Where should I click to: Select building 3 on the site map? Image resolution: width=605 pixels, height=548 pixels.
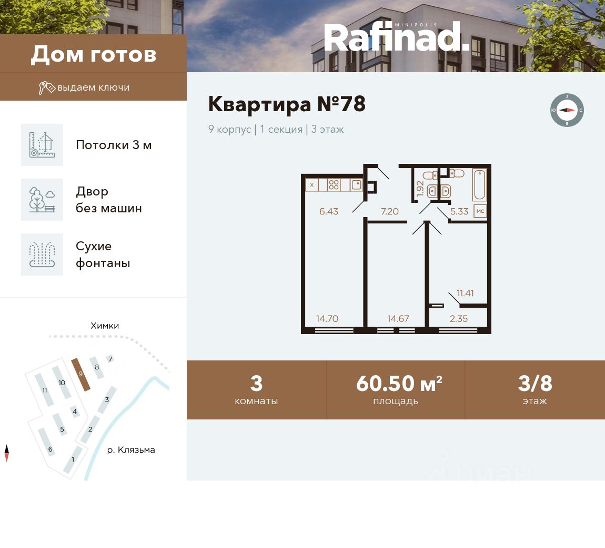107,399
